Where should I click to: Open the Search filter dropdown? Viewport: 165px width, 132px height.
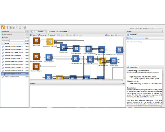pos(5,40)
